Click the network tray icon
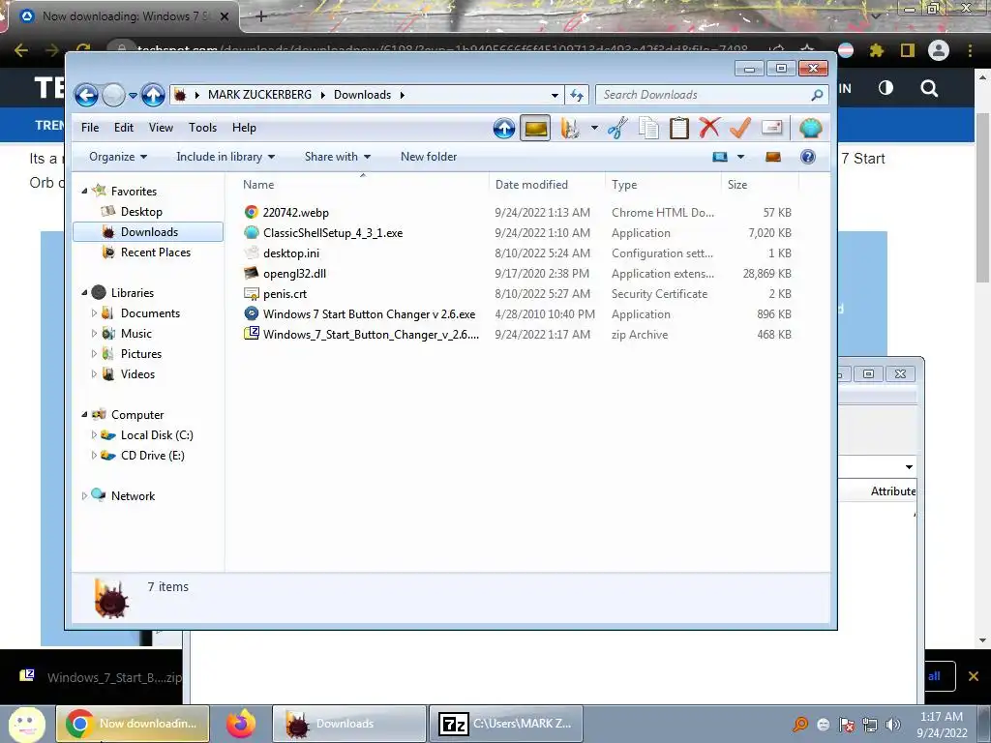Screen dimensions: 991x743 [870, 725]
